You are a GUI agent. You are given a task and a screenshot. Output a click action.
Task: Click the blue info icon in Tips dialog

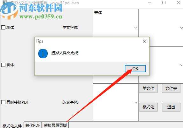(x=43, y=54)
